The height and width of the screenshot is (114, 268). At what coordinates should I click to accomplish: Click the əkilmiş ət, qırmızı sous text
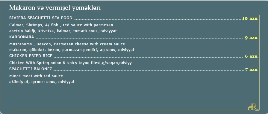tap(42, 82)
